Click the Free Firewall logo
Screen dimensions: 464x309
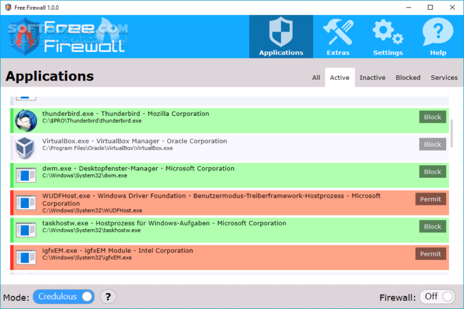(67, 37)
